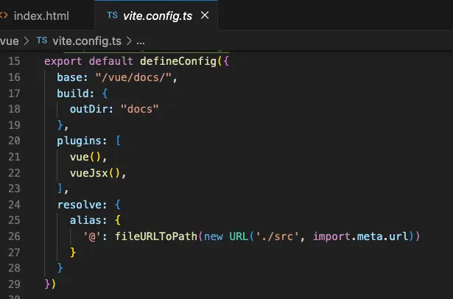This screenshot has height=299, width=453.
Task: Click line number 29 in the gutter
Action: [15, 284]
